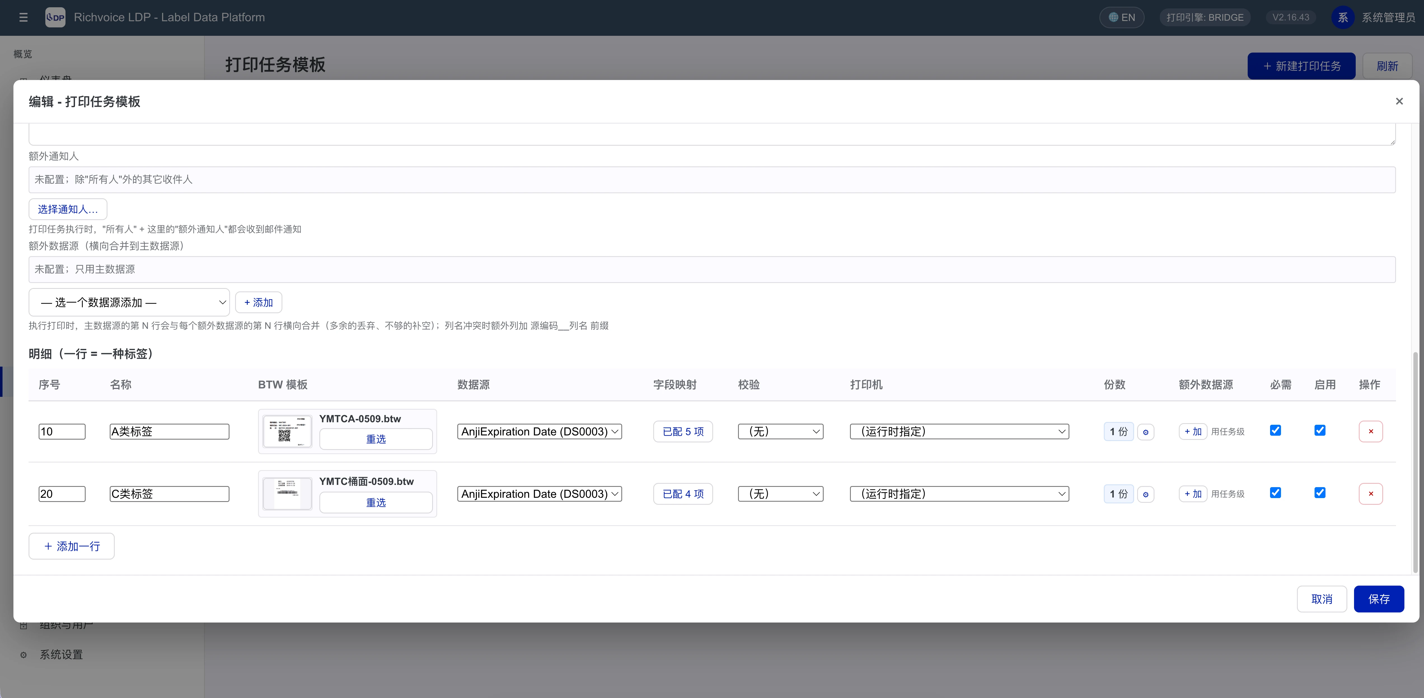Image resolution: width=1424 pixels, height=698 pixels.
Task: Switch language using the EN globe button
Action: 1122,18
